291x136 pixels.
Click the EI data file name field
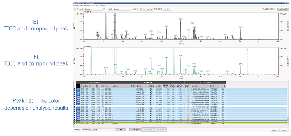coord(91,9)
